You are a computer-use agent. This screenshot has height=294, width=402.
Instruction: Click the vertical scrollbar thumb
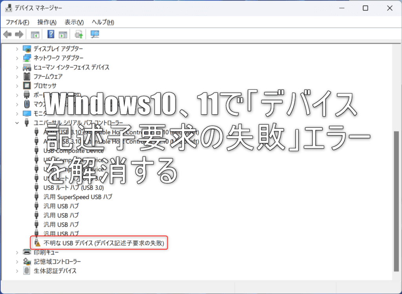click(x=396, y=201)
